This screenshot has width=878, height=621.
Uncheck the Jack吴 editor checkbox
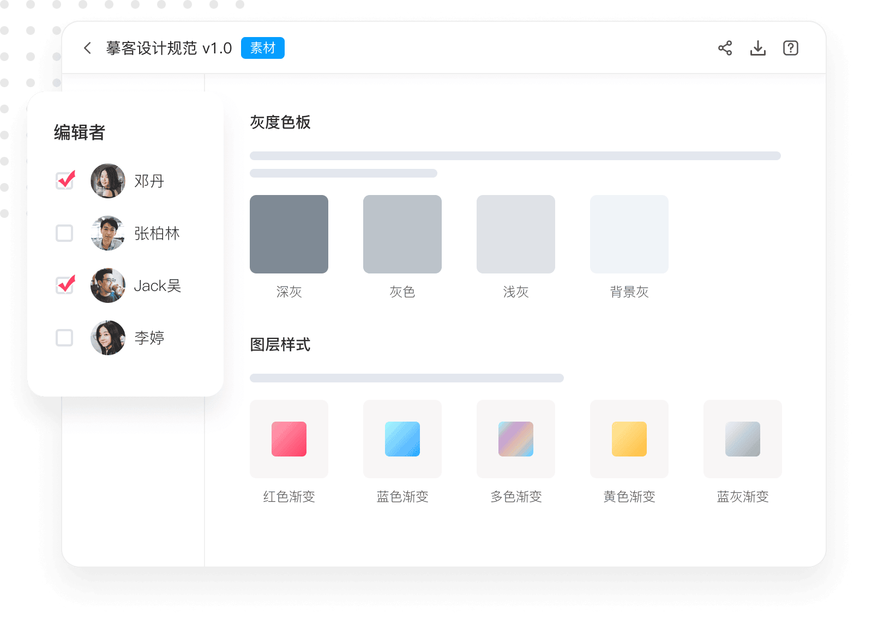click(x=65, y=285)
